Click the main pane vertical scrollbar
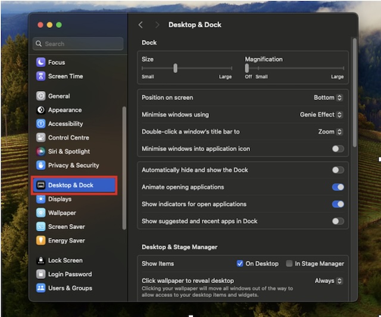381x317 pixels. [355, 92]
